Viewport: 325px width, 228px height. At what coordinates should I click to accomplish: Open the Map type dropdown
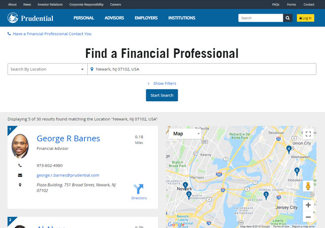(185, 134)
